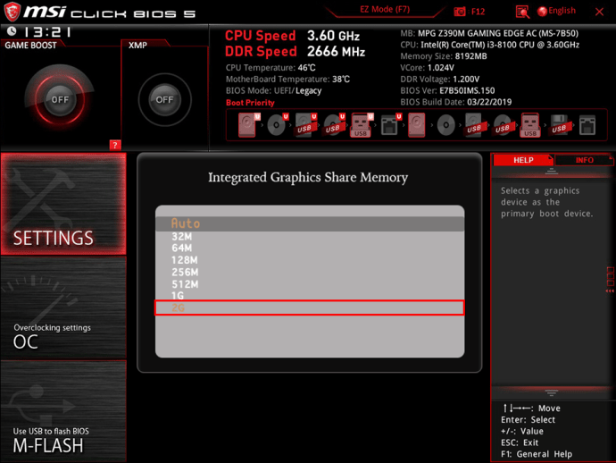616x463 pixels.
Task: Open the BIOS search magnifier icon
Action: tap(522, 12)
